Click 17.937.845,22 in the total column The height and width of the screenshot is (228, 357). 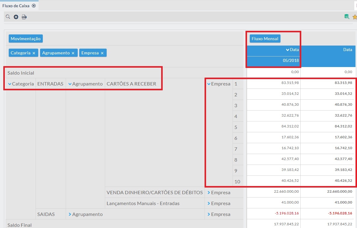pos(340,224)
